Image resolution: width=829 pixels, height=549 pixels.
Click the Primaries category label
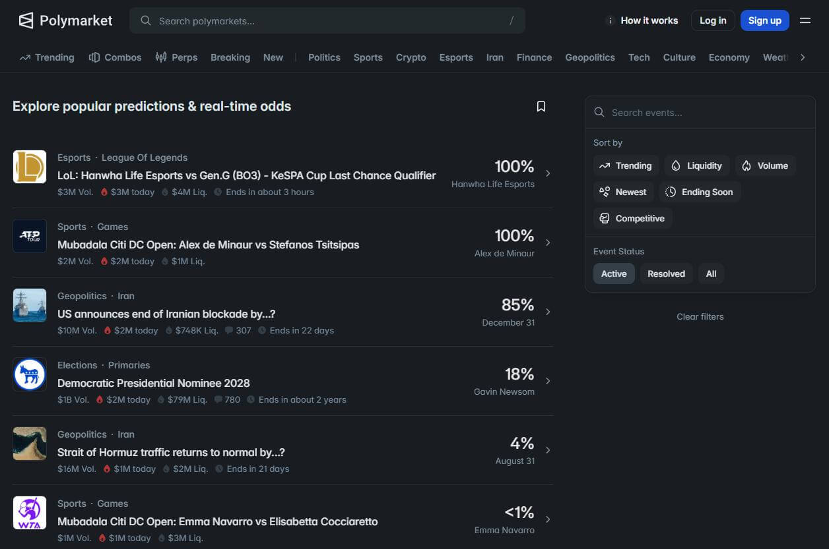(x=129, y=365)
